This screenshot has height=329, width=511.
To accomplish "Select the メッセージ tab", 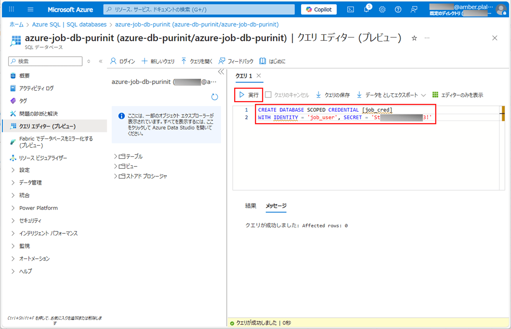I will [x=276, y=206].
